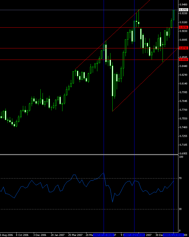Click the 0.8440 price axis value
Image resolution: width=189 pixels, height=237 pixels.
[183, 66]
